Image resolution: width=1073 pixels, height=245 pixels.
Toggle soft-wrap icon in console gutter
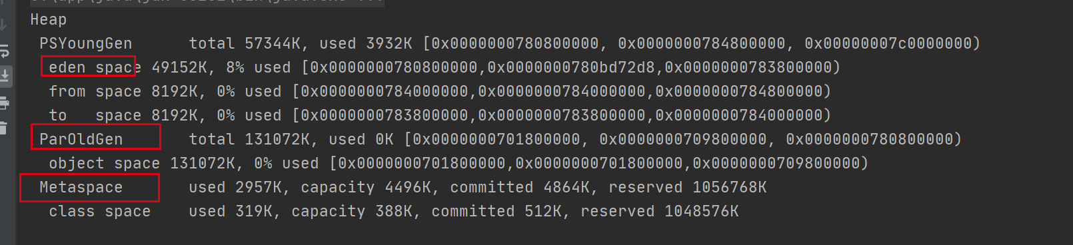(3, 51)
